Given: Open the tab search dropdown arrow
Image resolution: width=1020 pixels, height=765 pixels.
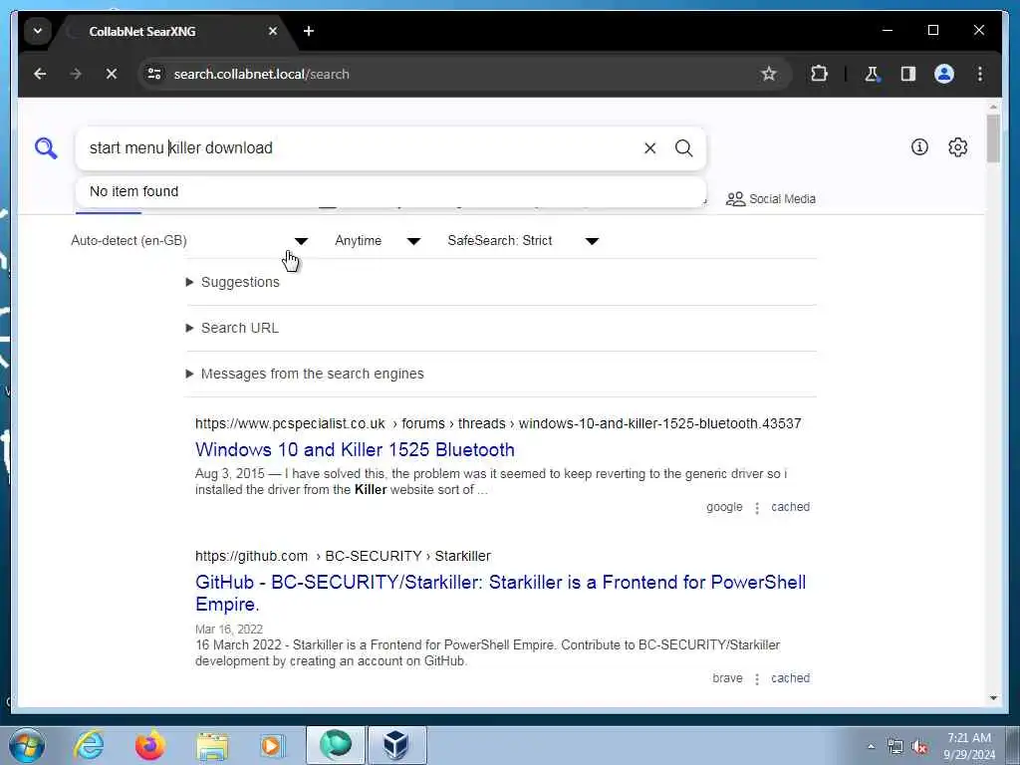Looking at the screenshot, I should tap(38, 31).
